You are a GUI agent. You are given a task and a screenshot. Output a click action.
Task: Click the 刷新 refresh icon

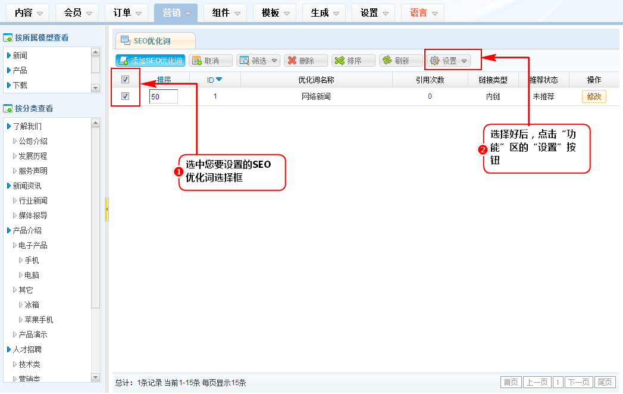click(387, 61)
